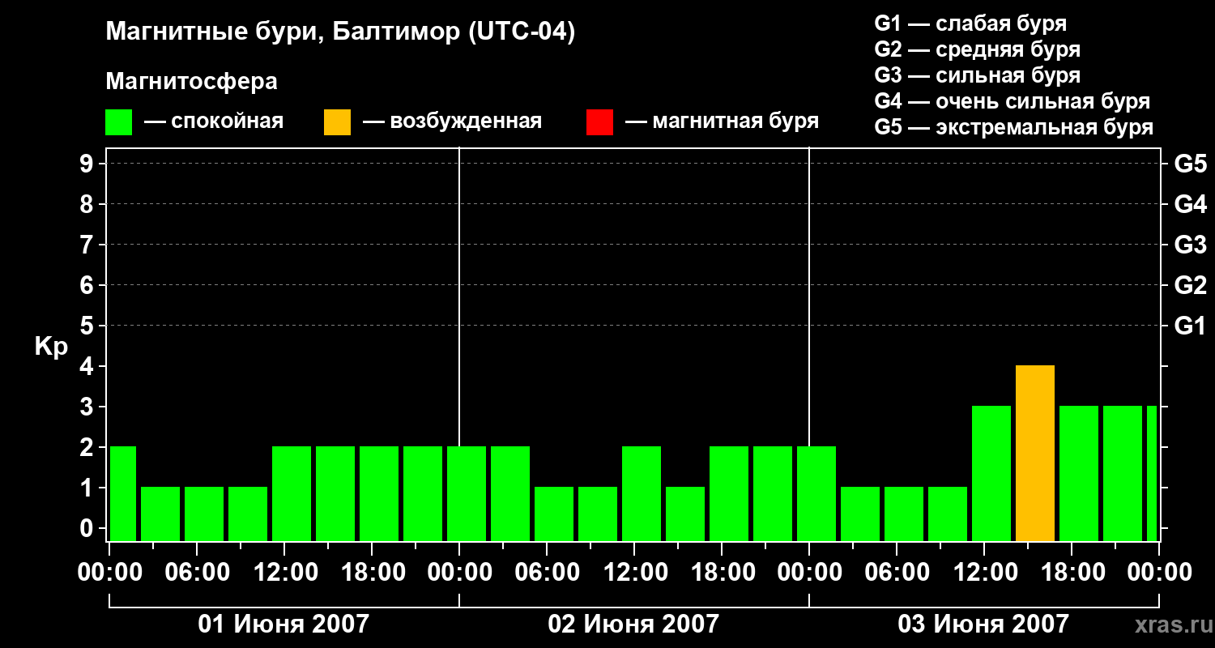
Task: Click the '— возбужденная' legend label
Action: coord(452,122)
